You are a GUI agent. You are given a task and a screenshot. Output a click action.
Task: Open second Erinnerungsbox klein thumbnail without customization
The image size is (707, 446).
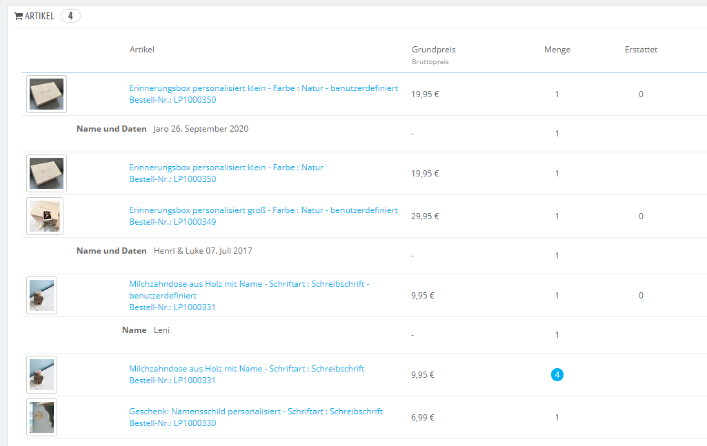[x=46, y=173]
